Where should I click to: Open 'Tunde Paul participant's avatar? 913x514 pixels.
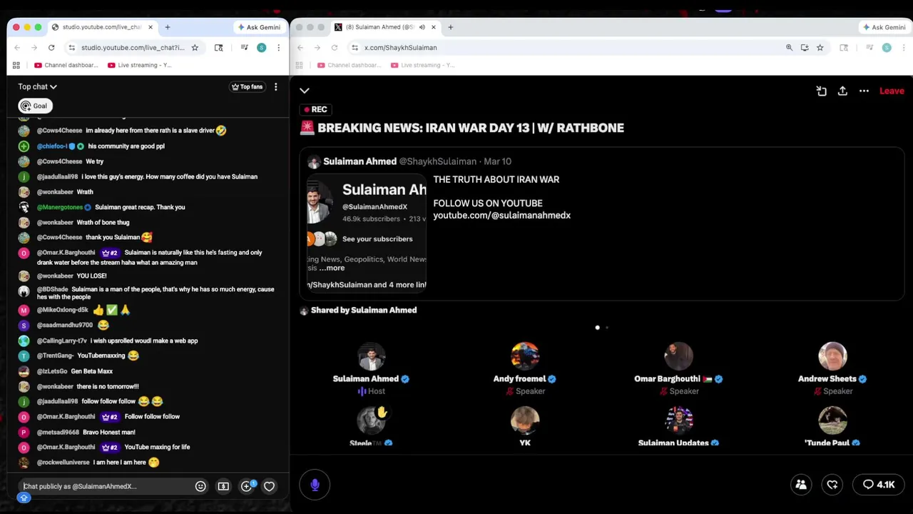pos(832,420)
